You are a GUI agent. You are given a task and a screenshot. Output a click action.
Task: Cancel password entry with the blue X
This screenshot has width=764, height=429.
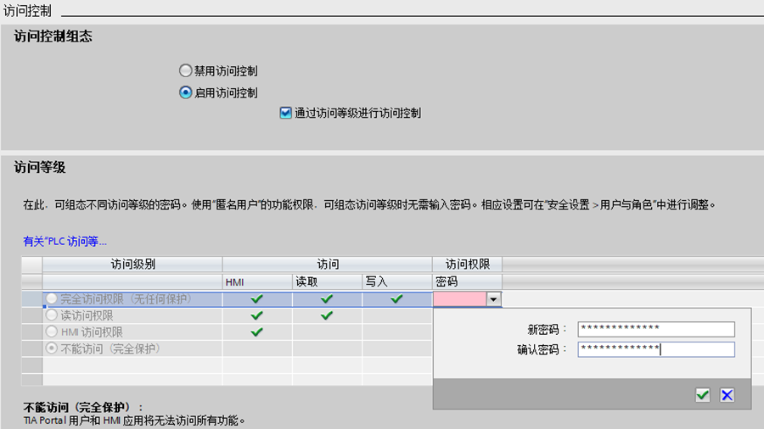pyautogui.click(x=727, y=394)
